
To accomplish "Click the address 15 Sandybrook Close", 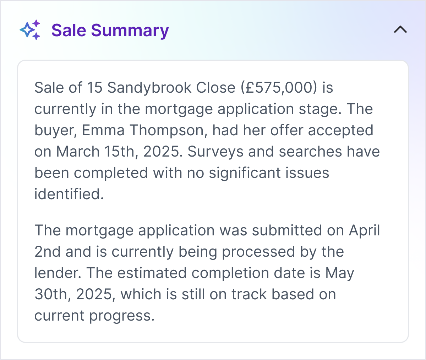I will (x=161, y=88).
